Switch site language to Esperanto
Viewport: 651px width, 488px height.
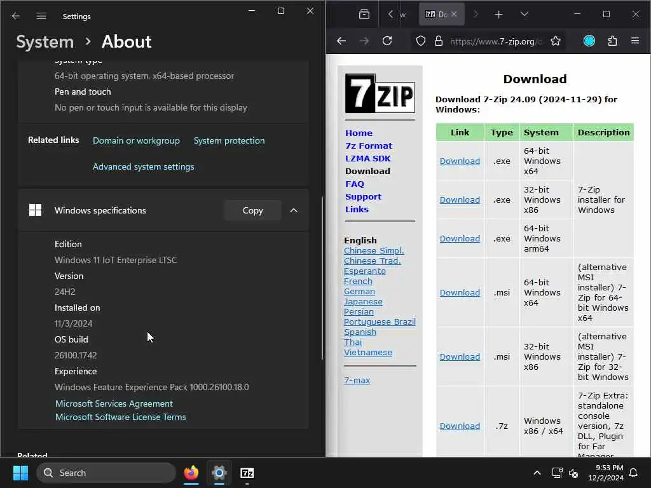pyautogui.click(x=364, y=271)
